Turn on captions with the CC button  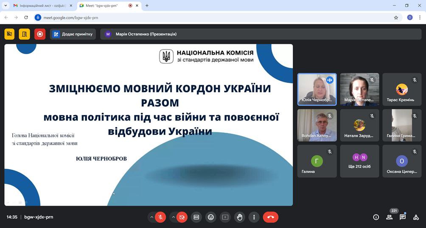pos(196,217)
